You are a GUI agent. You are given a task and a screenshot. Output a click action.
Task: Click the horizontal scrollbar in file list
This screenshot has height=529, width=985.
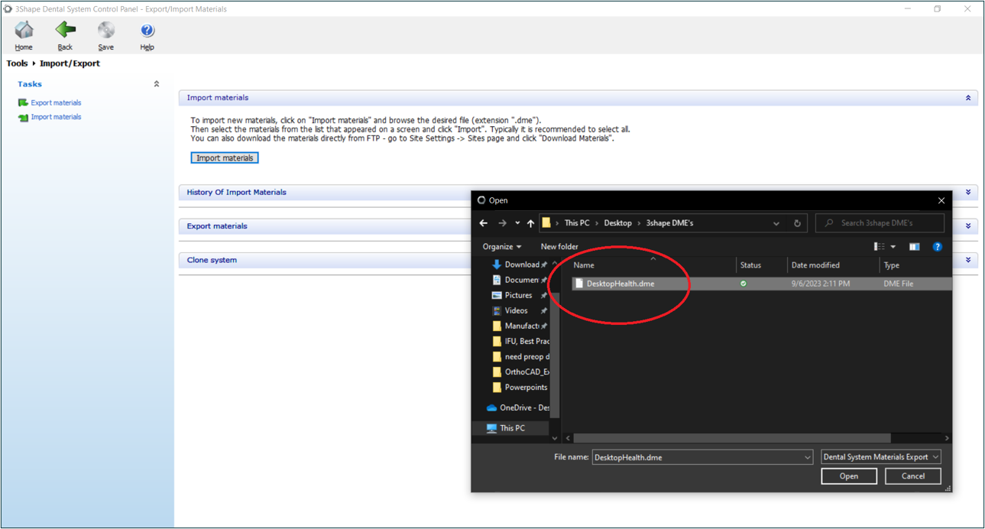coord(732,438)
